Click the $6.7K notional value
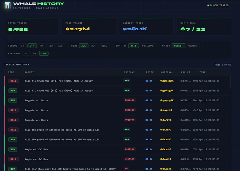The height and width of the screenshot is (171, 240). coord(166,120)
